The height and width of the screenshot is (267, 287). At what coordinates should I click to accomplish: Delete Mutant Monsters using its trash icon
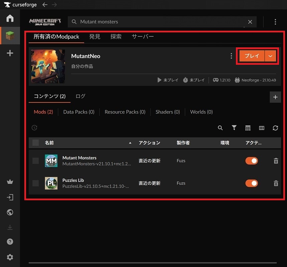tap(276, 161)
